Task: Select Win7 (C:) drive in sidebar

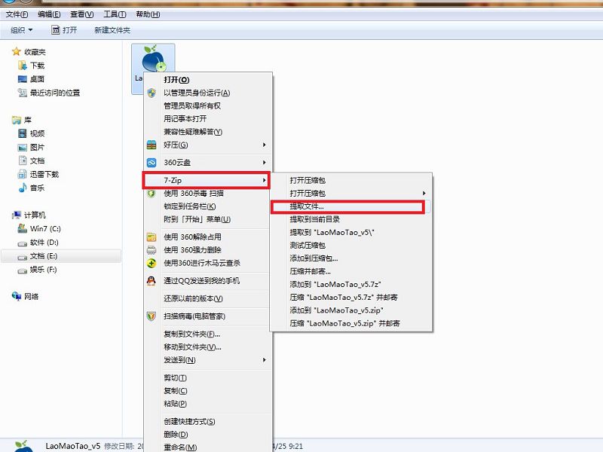Action: pyautogui.click(x=44, y=228)
